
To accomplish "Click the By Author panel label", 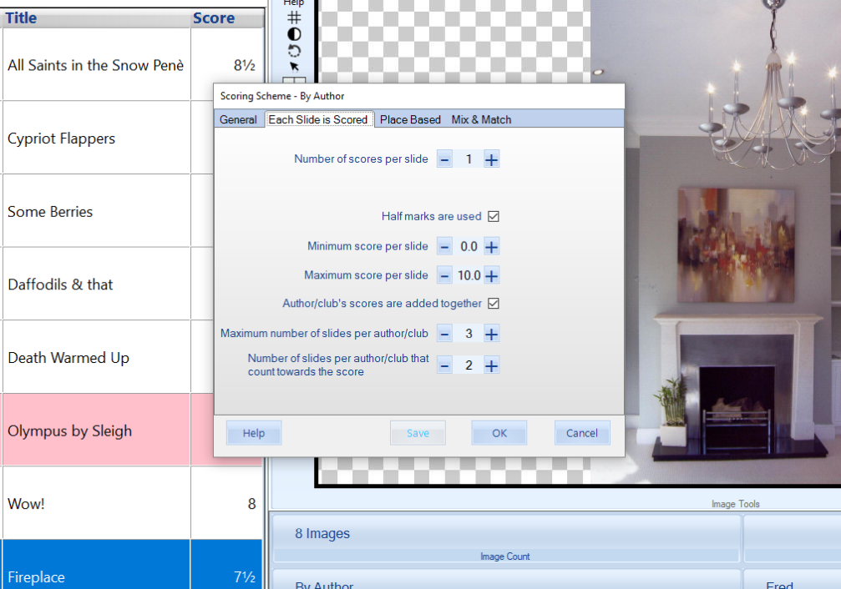I will pyautogui.click(x=324, y=585).
